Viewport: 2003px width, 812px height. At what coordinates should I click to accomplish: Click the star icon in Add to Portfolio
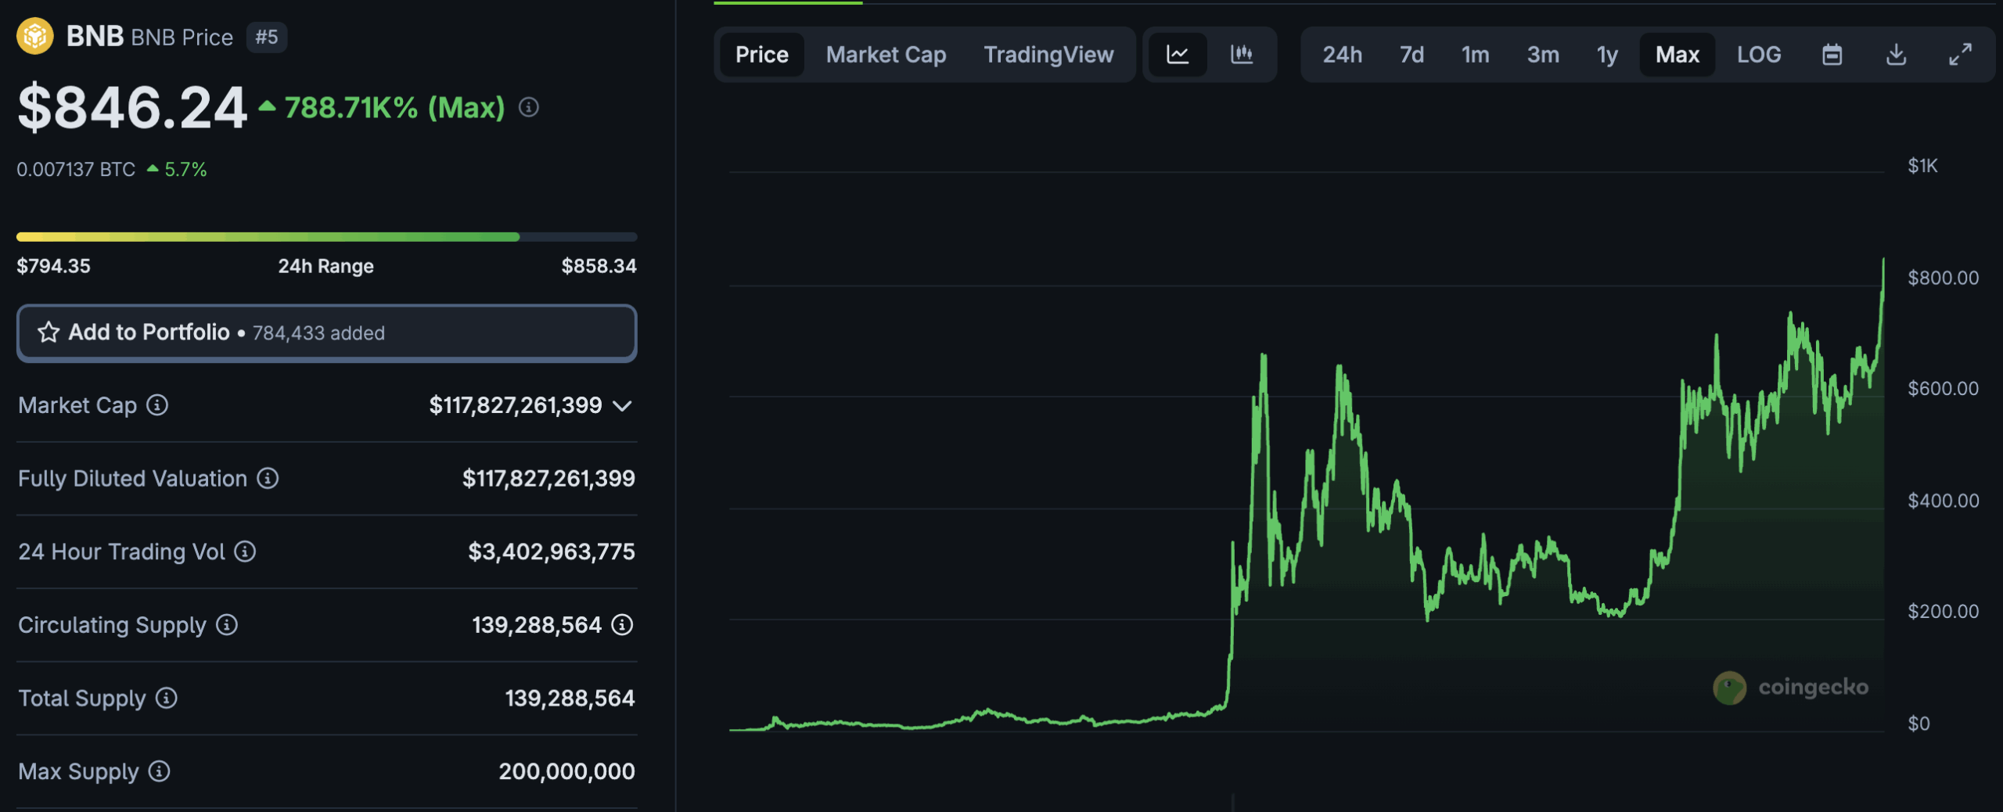coord(49,332)
